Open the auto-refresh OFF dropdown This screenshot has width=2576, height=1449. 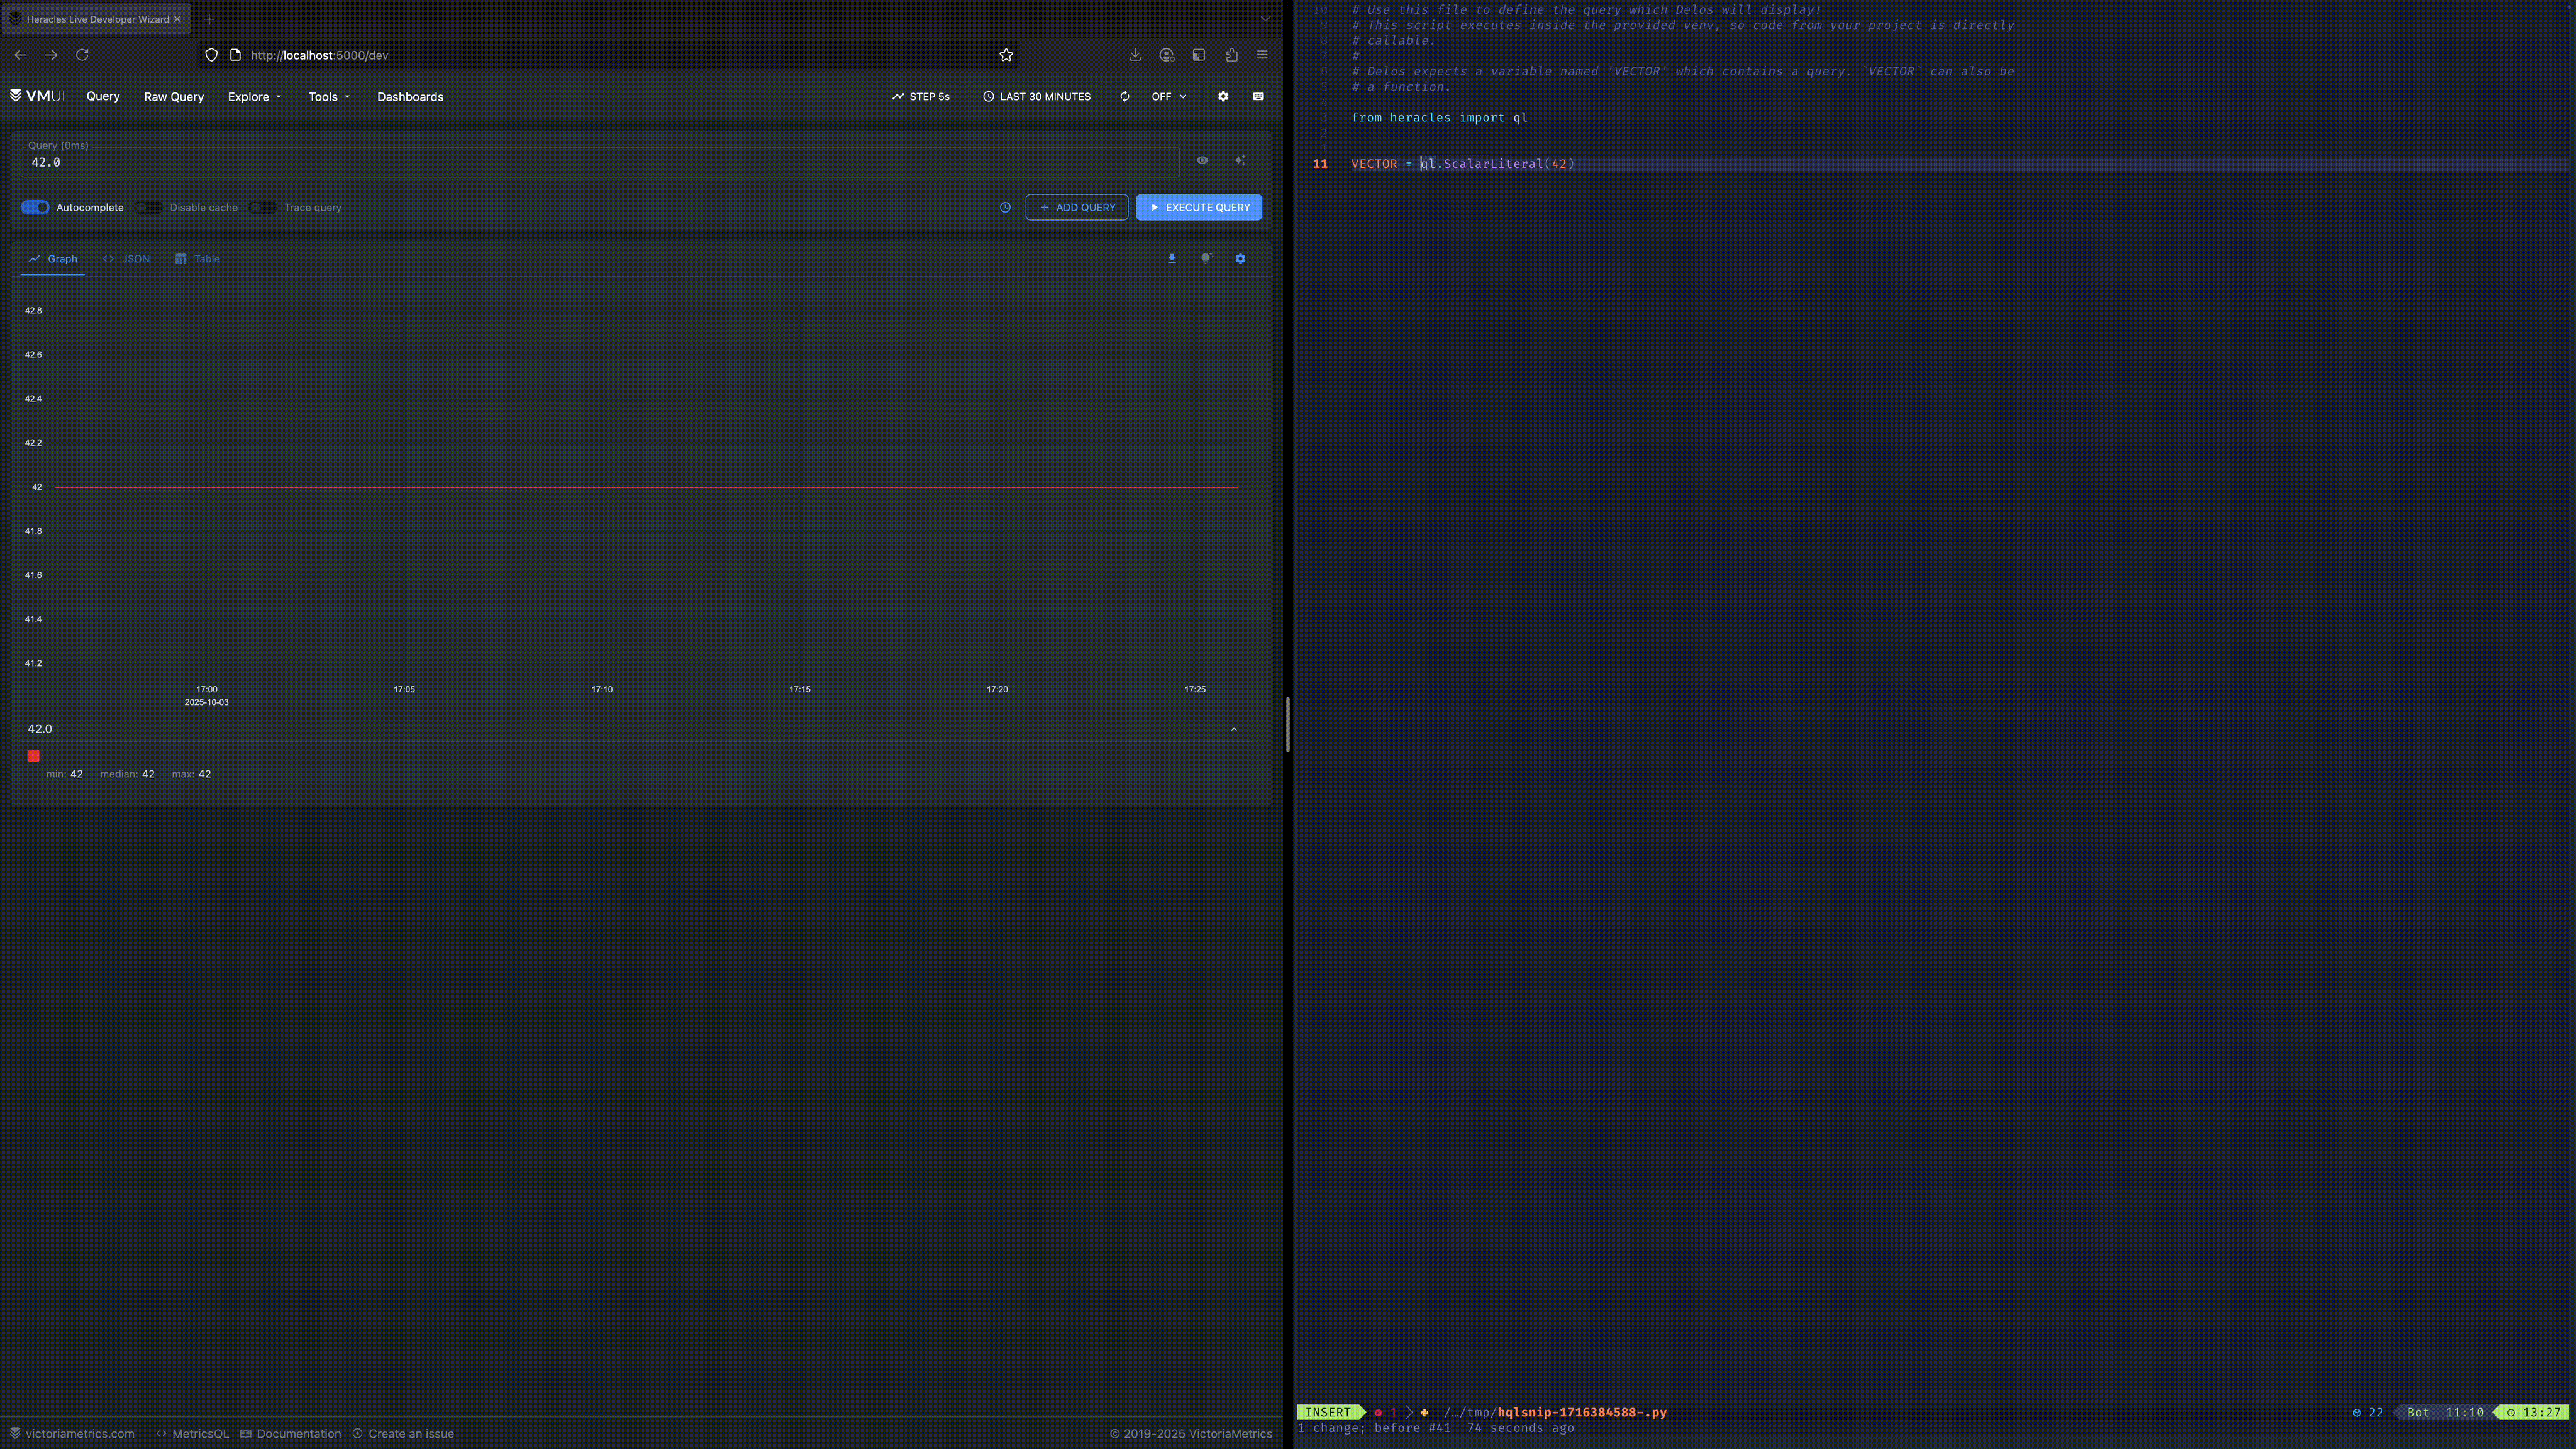1168,97
